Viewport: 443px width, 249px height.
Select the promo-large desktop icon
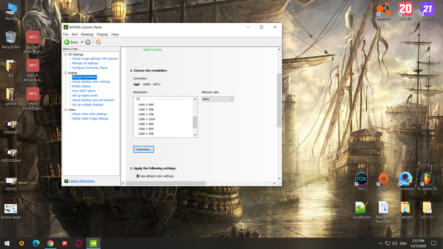(x=11, y=211)
